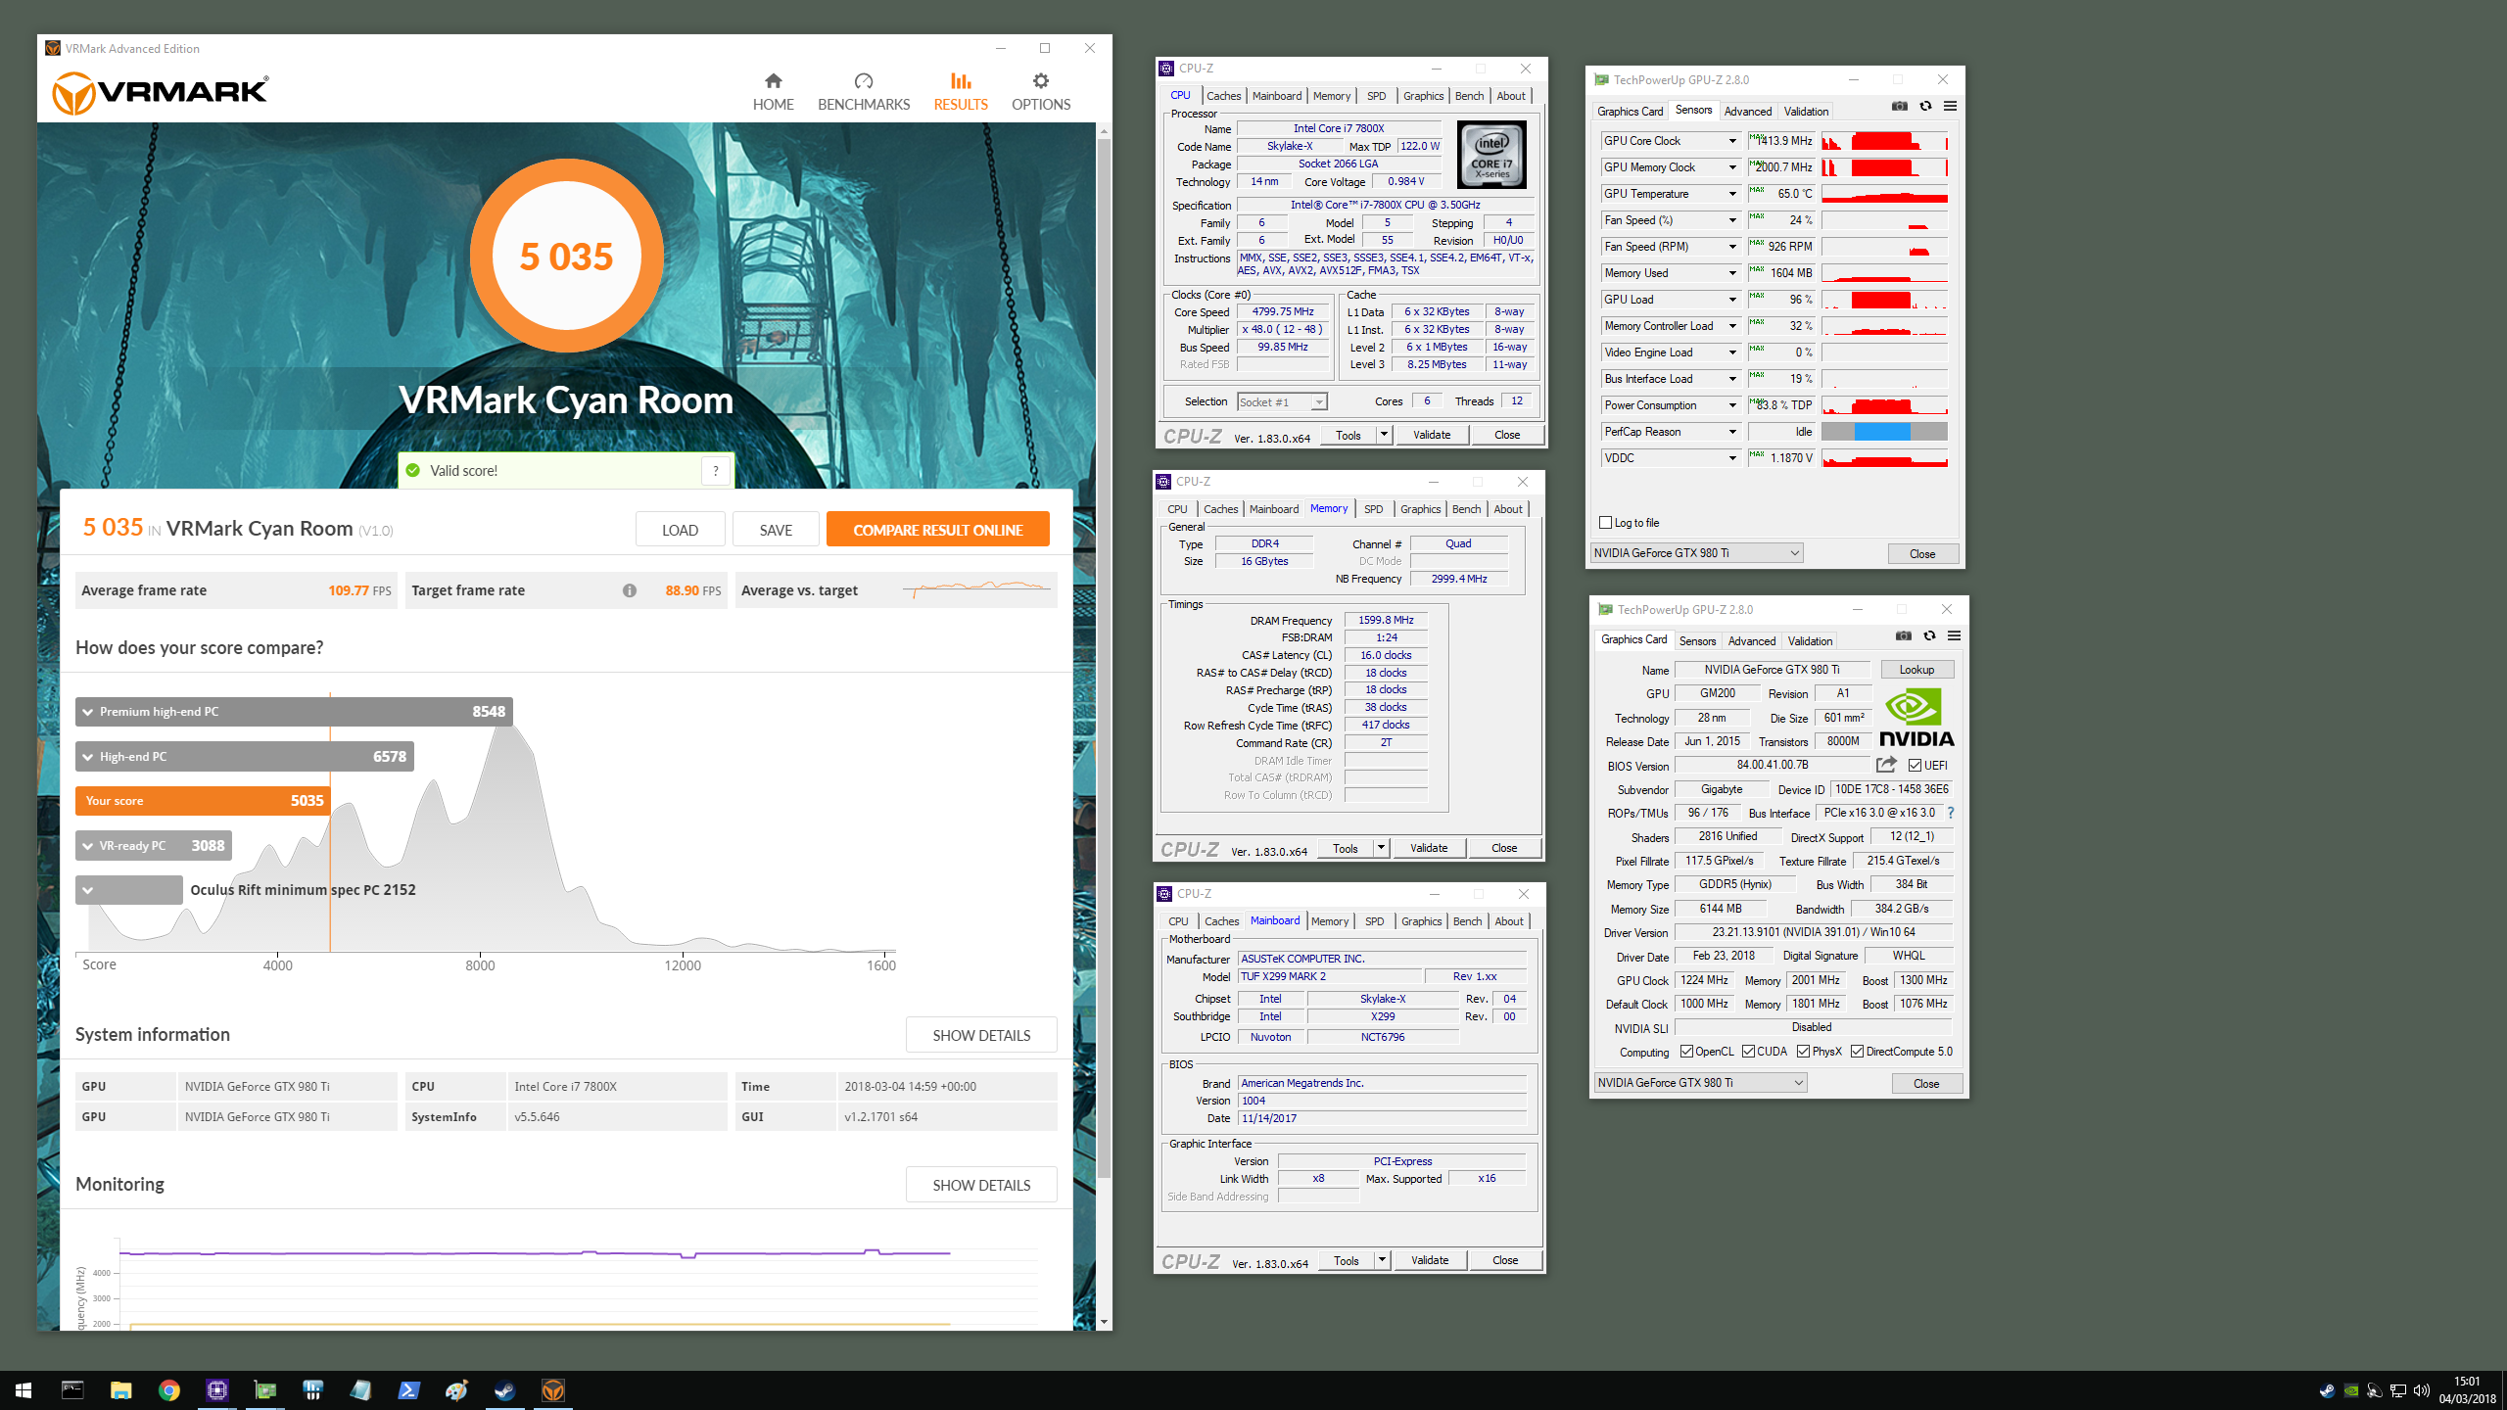This screenshot has height=1410, width=2507.
Task: Click Lookup button in GPU-Z
Action: 1916,670
